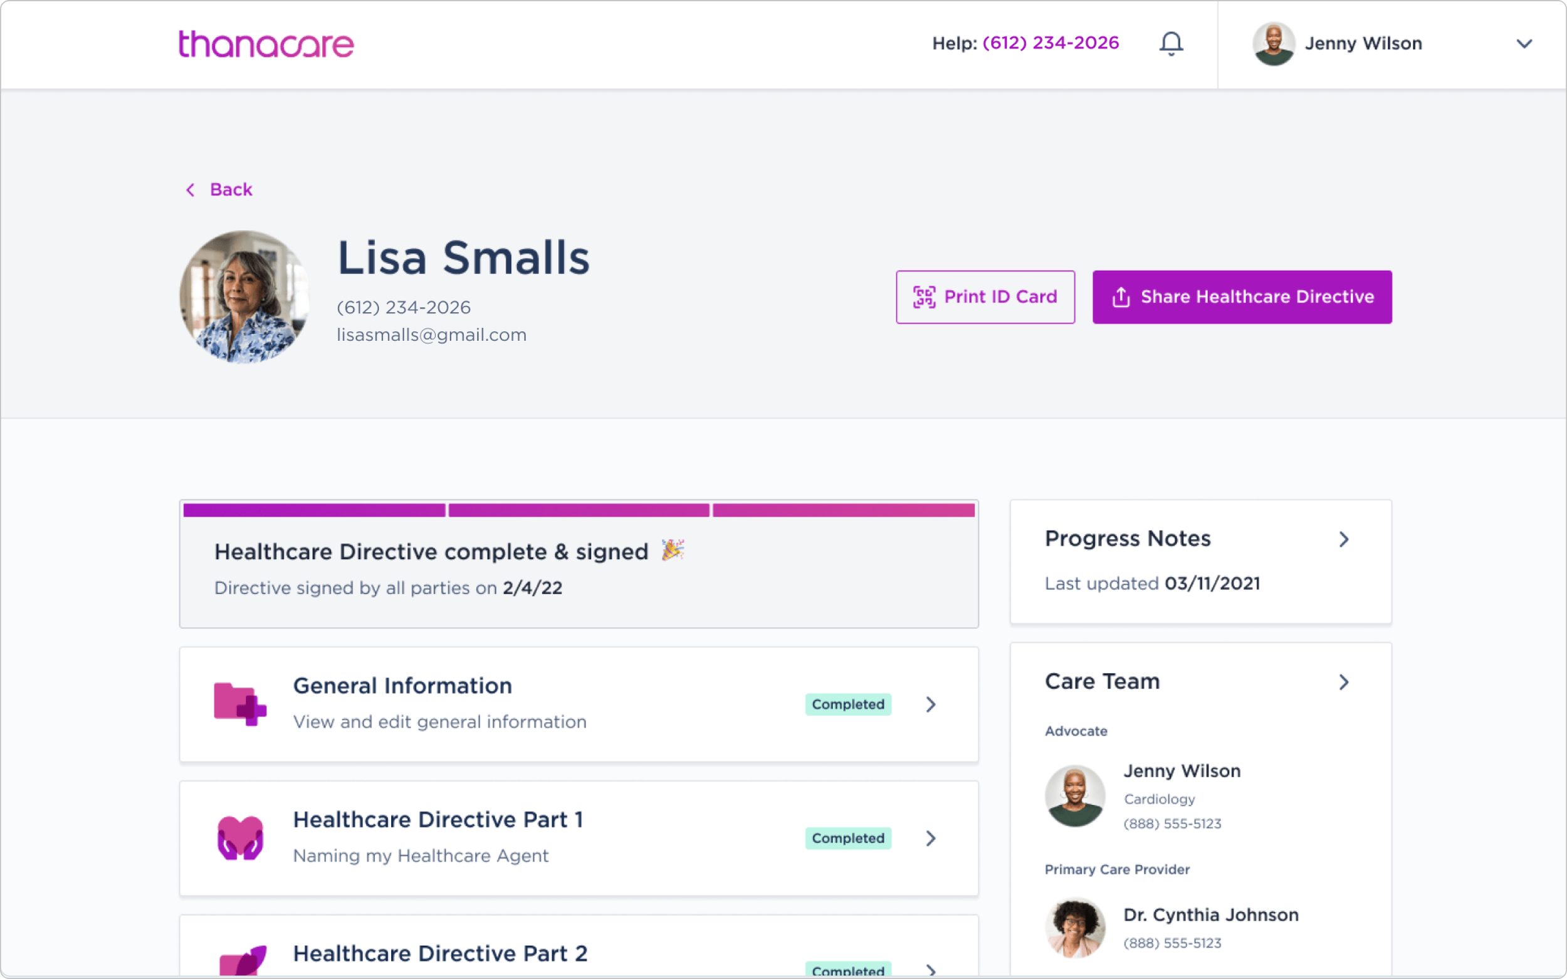Screen dimensions: 1567x979
Task: Expand the Care Team card chevron
Action: coord(1344,682)
